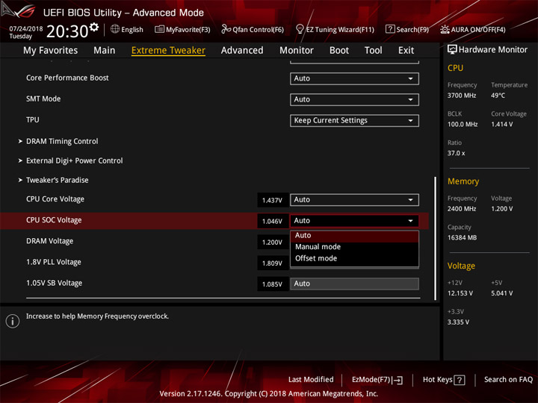Click the date 07/24/2018 text
The image size is (538, 403).
pos(26,28)
